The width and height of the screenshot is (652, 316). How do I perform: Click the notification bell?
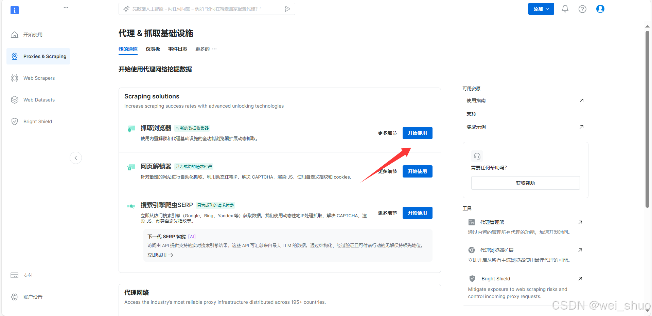565,9
